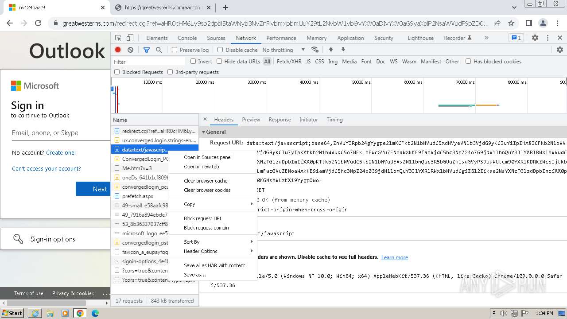The height and width of the screenshot is (319, 567).
Task: Go back in browser history
Action: pos(10,23)
